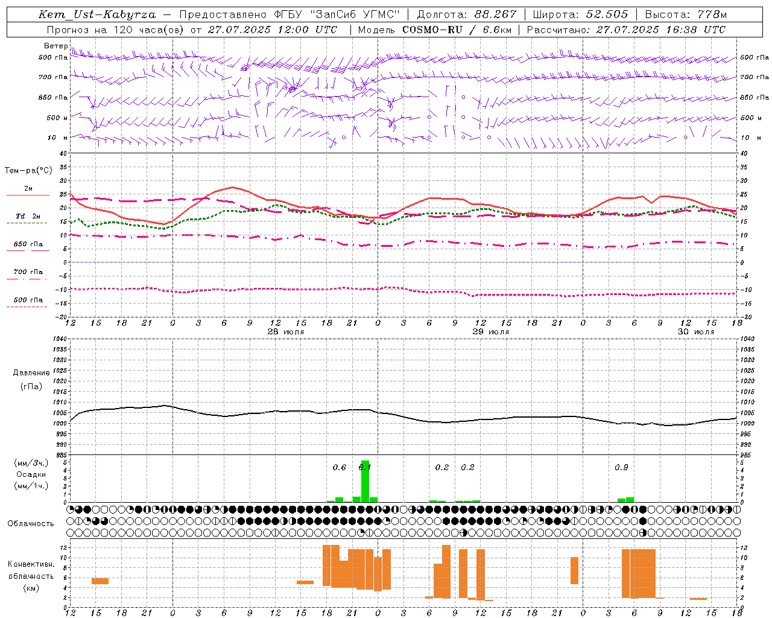Click the forecast start 27.07.2025 12:00 UTC
This screenshot has width=772, height=618.
click(x=272, y=30)
